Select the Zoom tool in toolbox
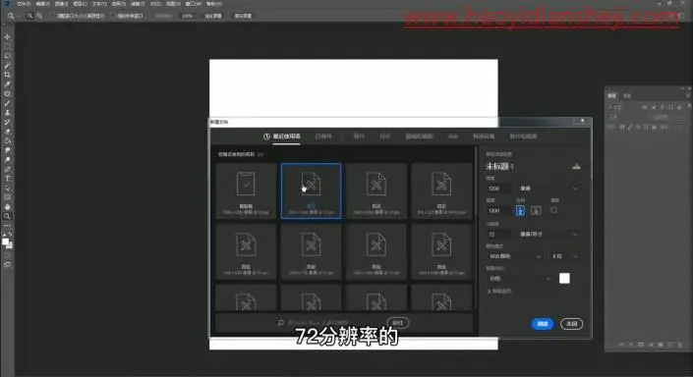The image size is (693, 377). pos(7,216)
